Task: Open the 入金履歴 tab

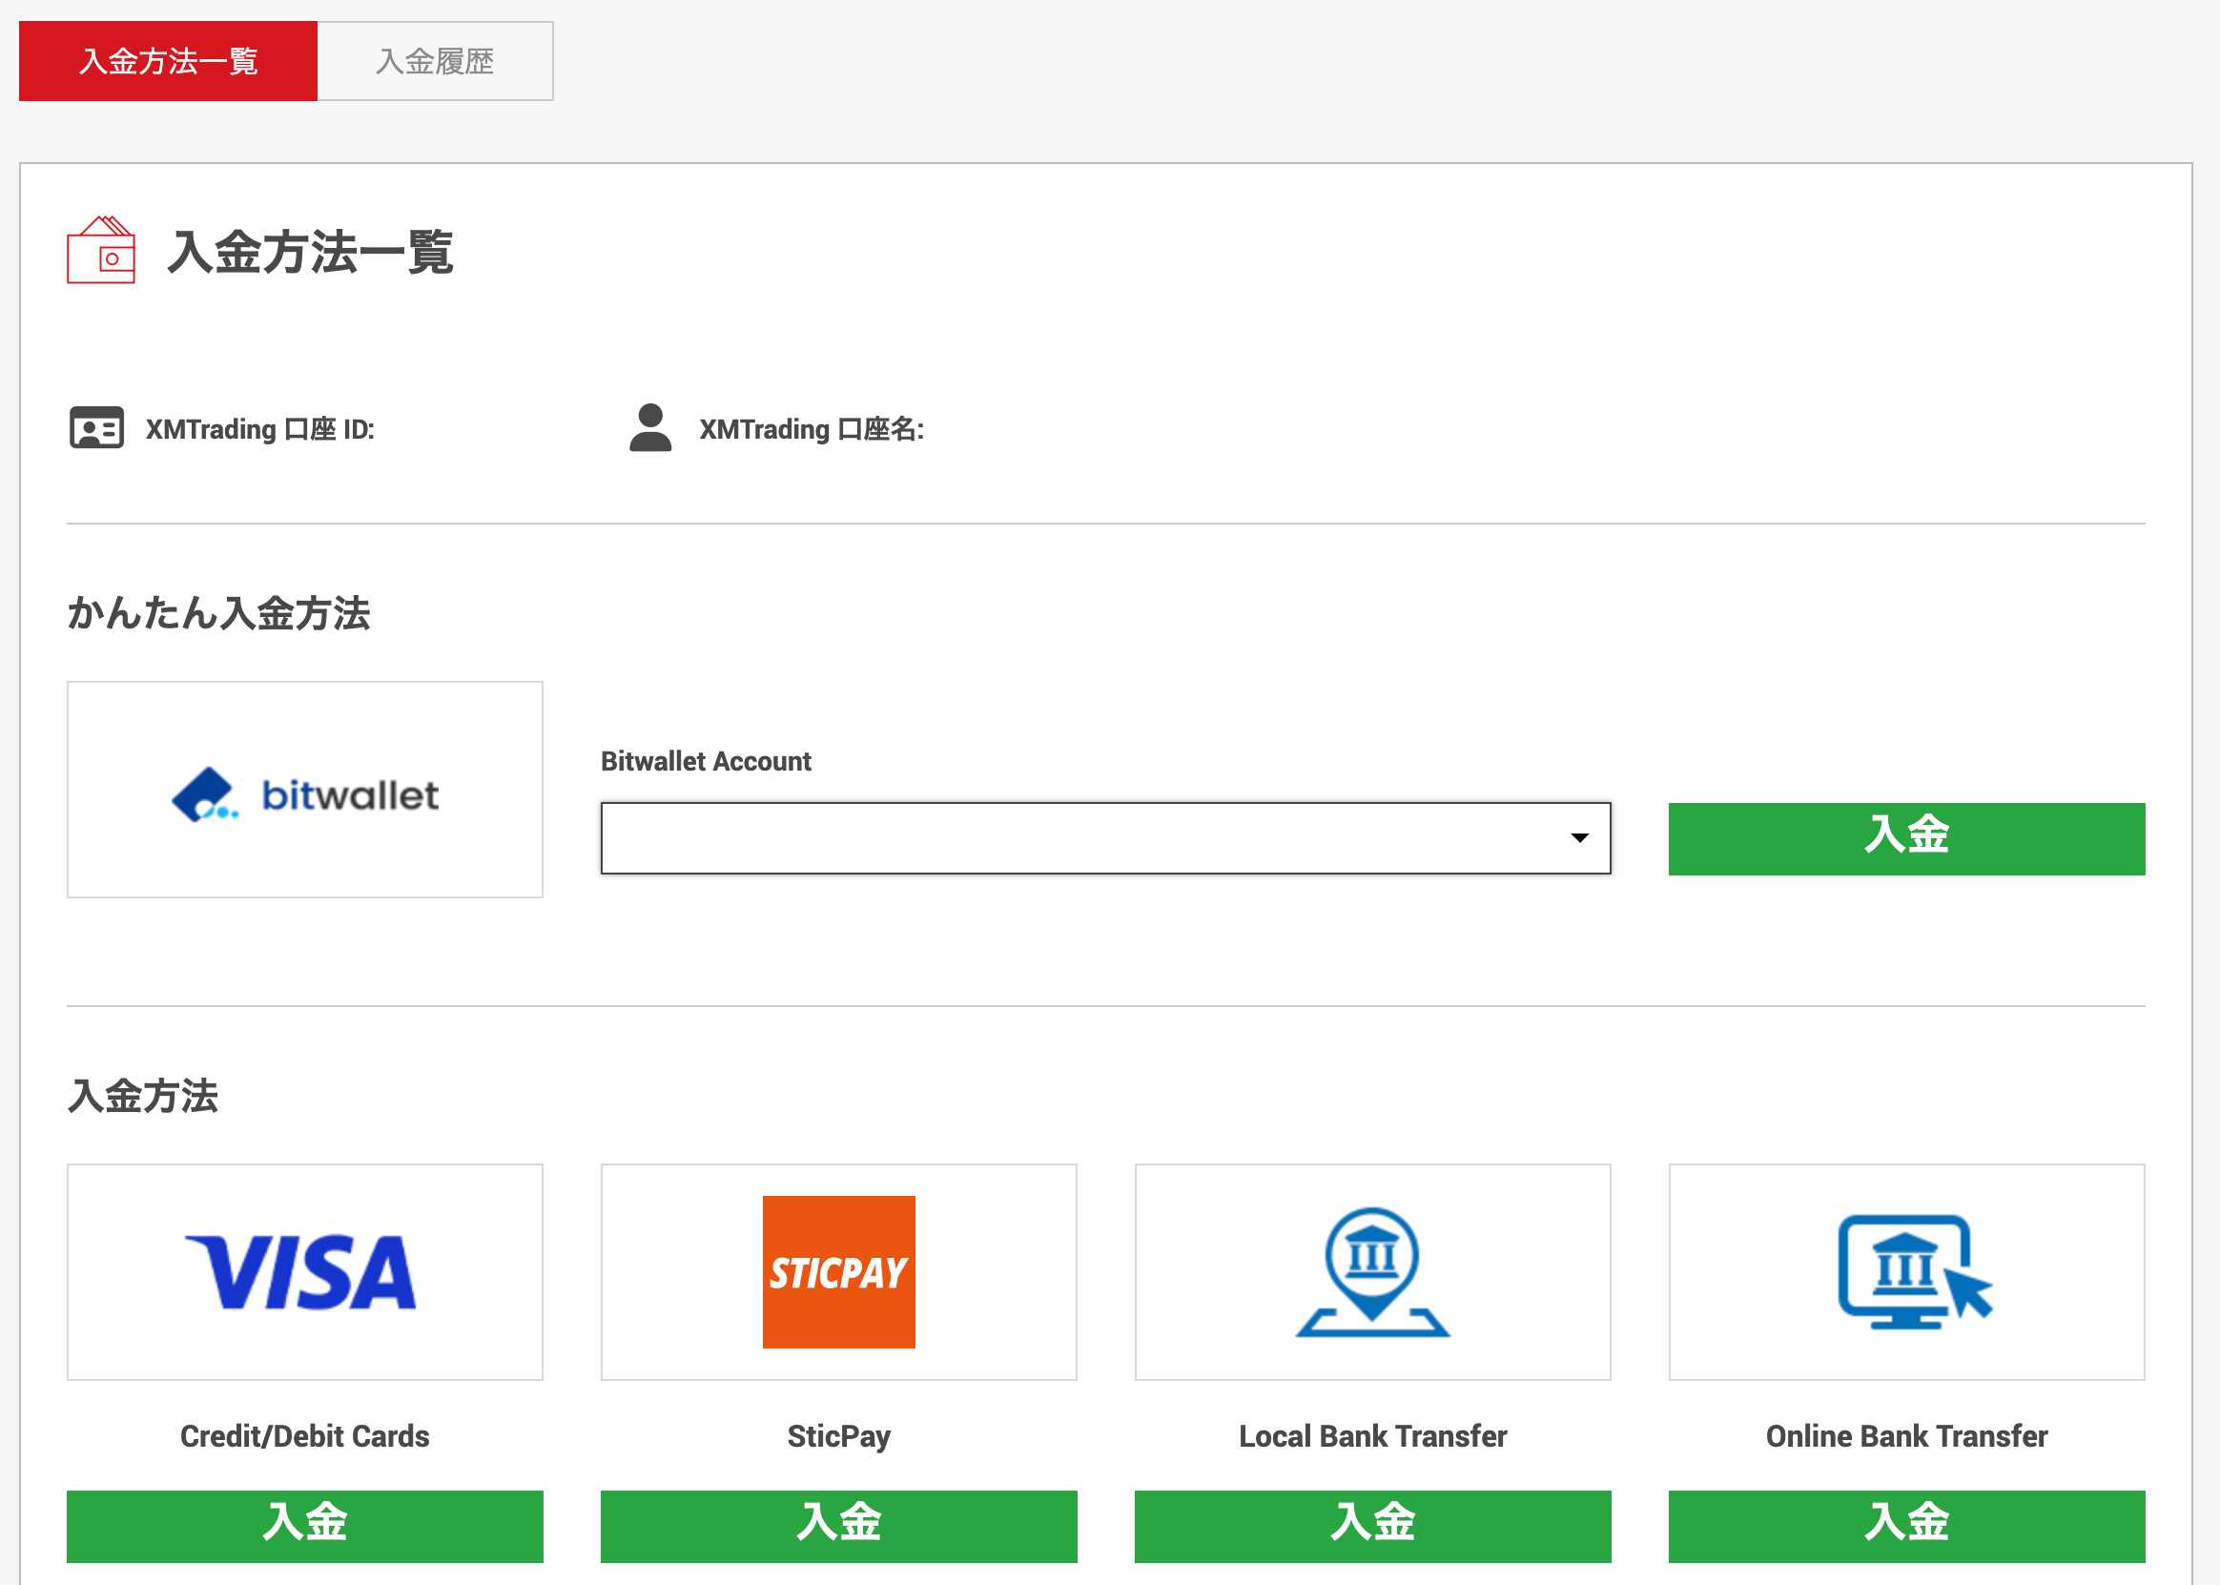Action: tap(435, 61)
